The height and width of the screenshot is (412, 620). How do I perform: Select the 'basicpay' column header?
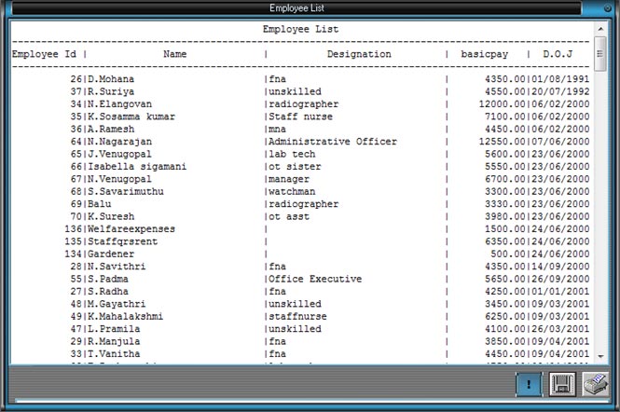[x=485, y=54]
